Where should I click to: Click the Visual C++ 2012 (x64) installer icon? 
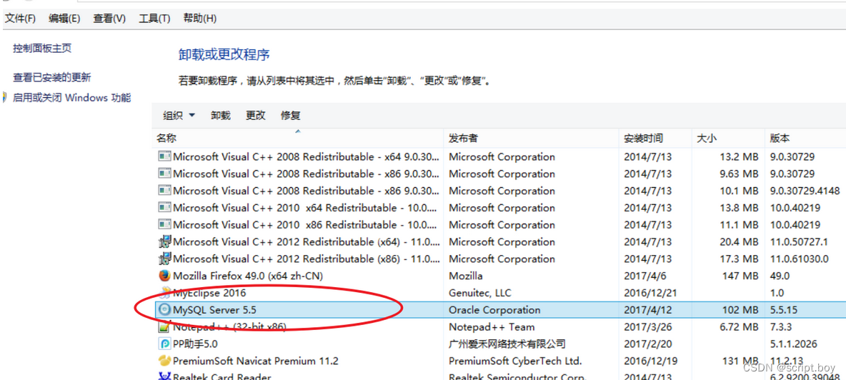pyautogui.click(x=164, y=241)
